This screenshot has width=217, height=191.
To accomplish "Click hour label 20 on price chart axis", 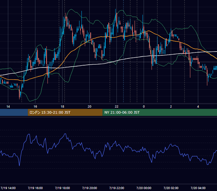I will click(x=90, y=107).
